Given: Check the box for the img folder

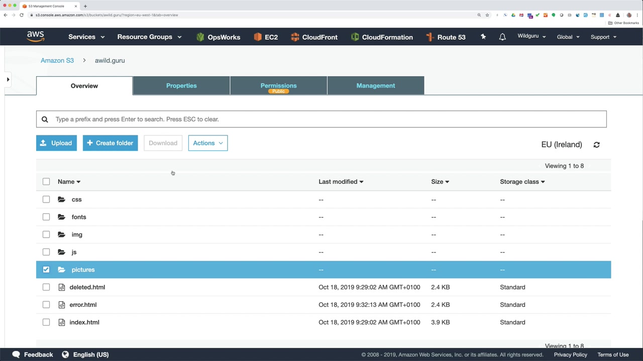Looking at the screenshot, I should pyautogui.click(x=46, y=235).
